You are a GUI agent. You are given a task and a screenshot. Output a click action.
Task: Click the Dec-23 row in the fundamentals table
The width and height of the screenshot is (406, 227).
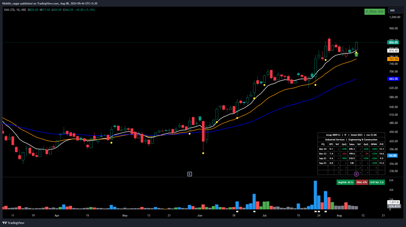[351, 153]
